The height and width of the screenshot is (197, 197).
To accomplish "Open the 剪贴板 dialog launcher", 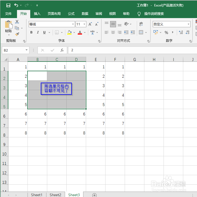I will coord(24,41).
